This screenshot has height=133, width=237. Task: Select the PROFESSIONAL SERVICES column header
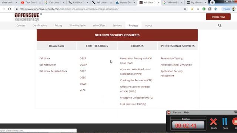(x=178, y=46)
